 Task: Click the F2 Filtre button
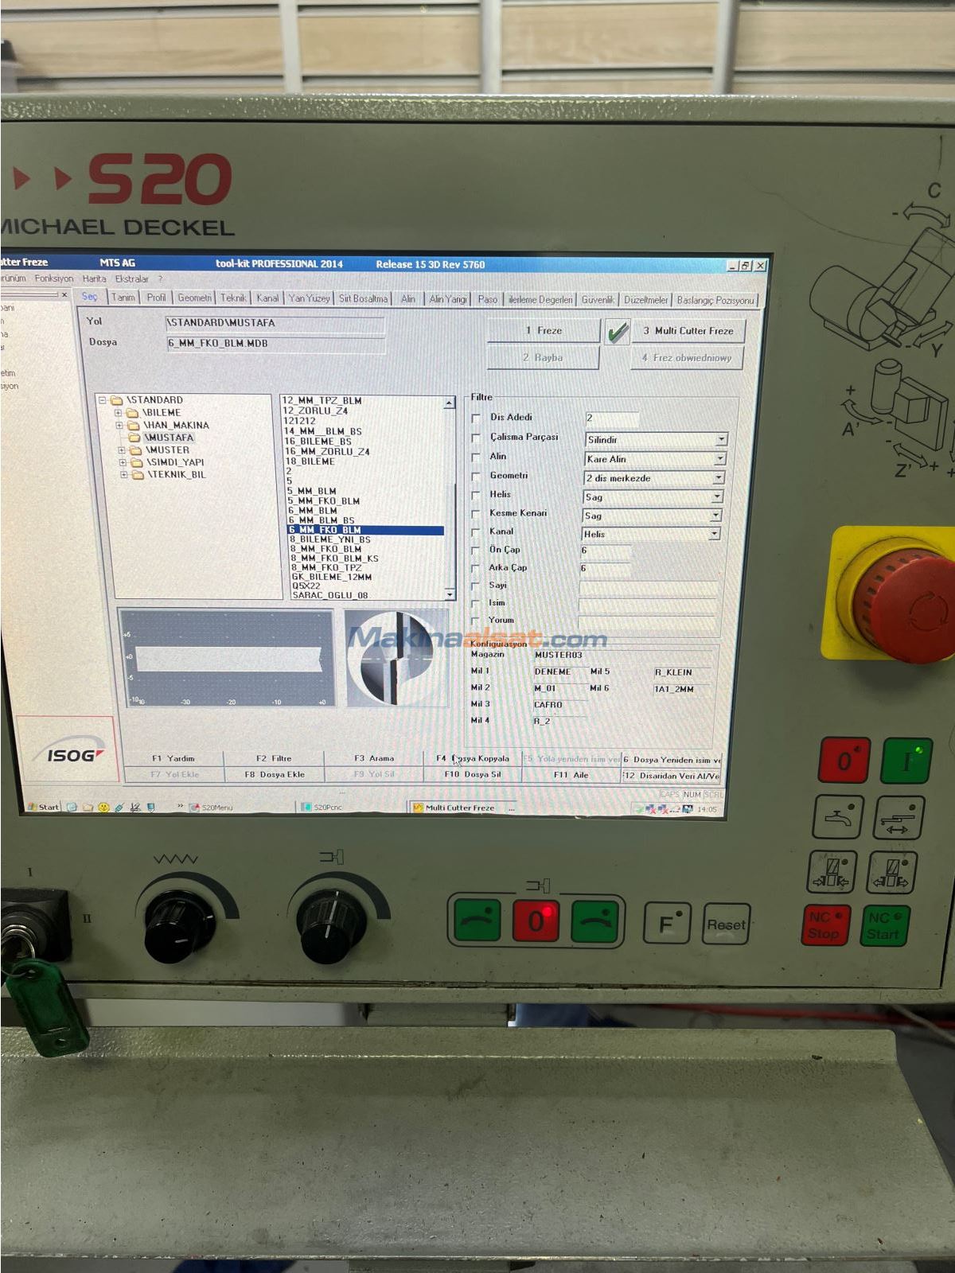coord(274,758)
